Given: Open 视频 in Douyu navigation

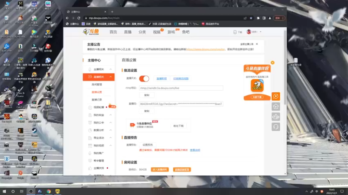Looking at the screenshot, I should (157, 32).
